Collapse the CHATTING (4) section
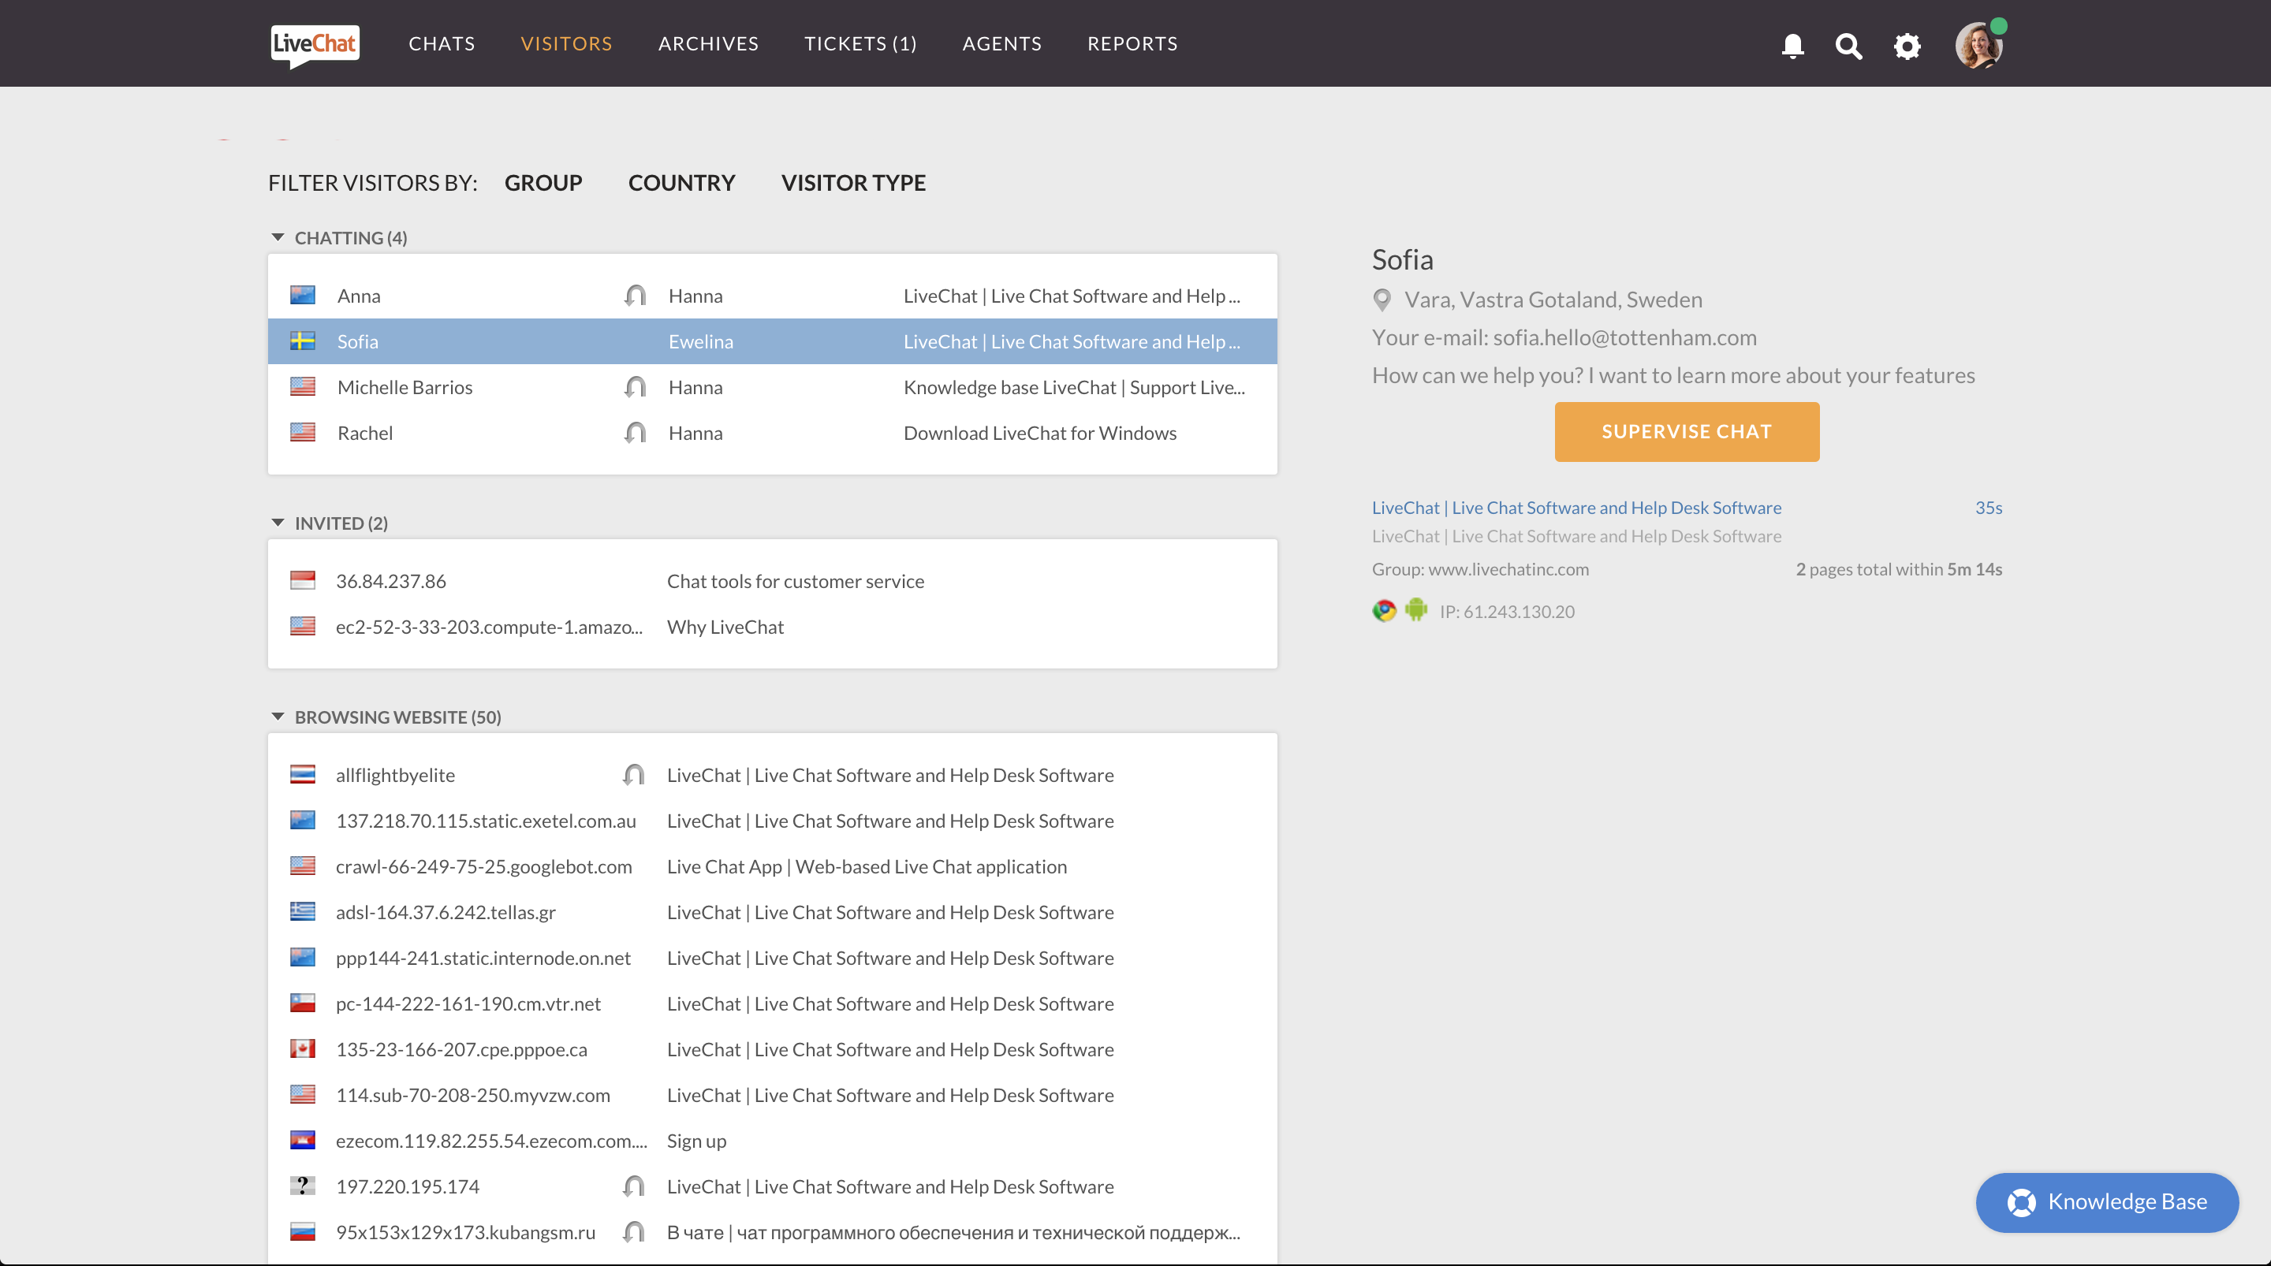 coord(278,237)
